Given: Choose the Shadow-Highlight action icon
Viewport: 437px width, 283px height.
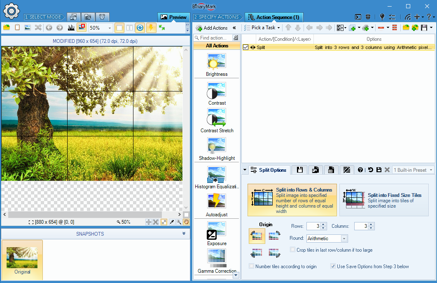Looking at the screenshot, I should point(217,145).
